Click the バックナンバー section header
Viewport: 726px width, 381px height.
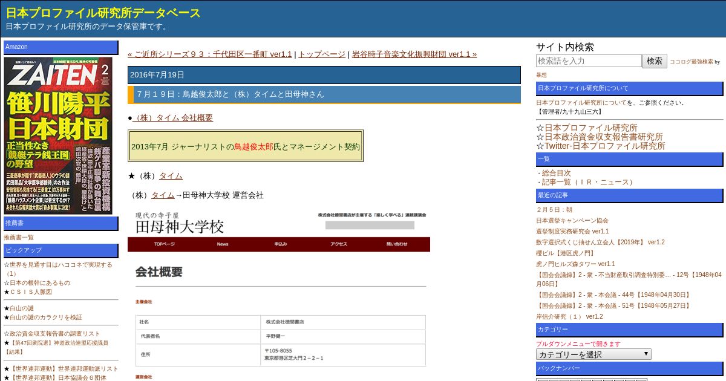630,369
